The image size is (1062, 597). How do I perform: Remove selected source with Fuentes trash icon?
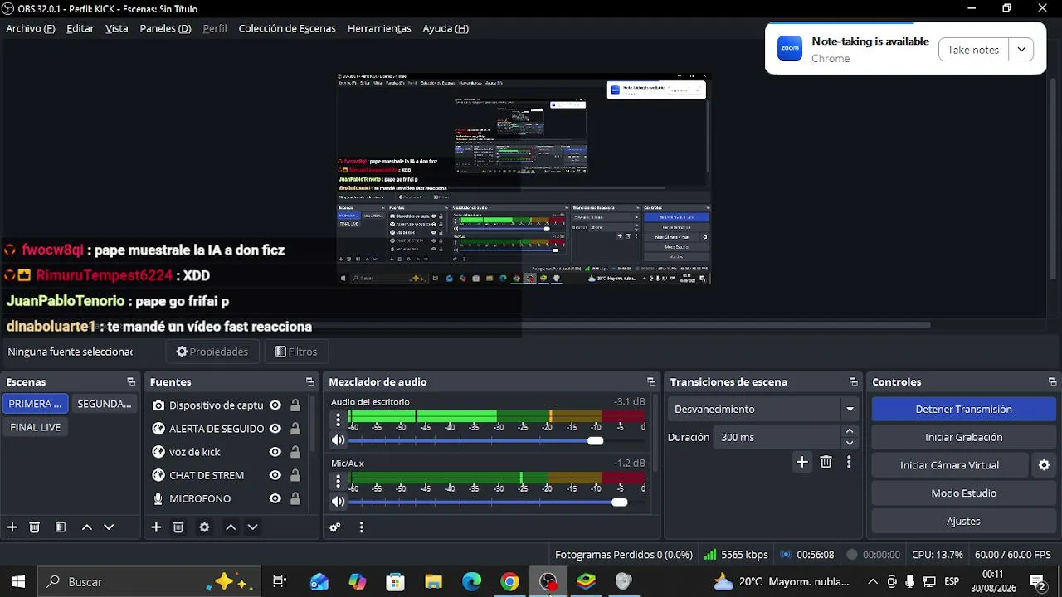[x=178, y=527]
